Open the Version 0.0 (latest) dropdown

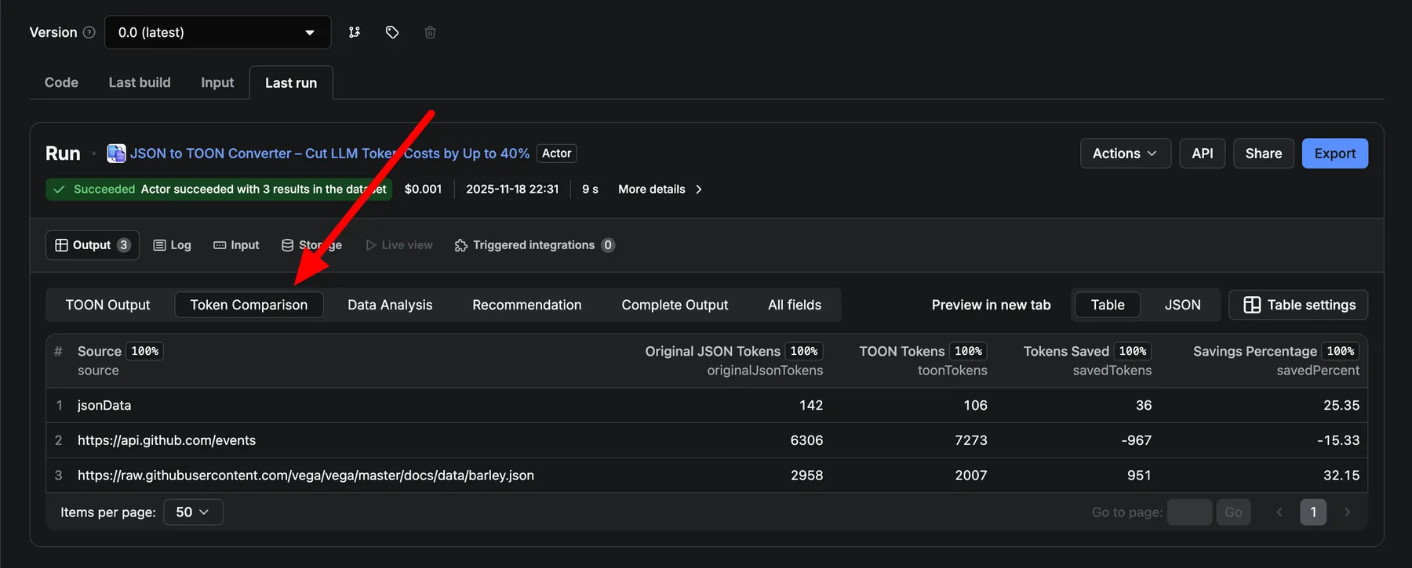(x=217, y=32)
